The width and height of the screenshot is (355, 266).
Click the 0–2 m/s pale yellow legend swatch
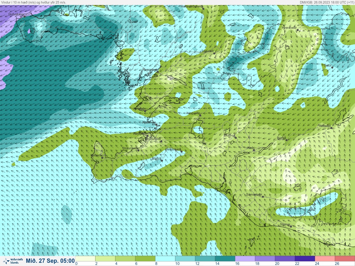tap(85, 259)
